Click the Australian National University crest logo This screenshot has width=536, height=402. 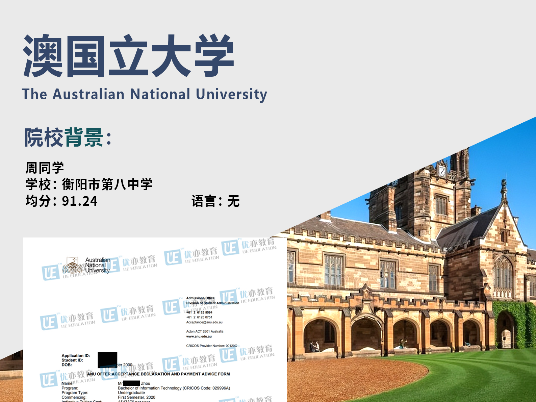pyautogui.click(x=73, y=265)
